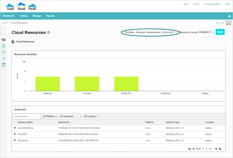Open the Announcements link
The height and width of the screenshot is (158, 233).
pyautogui.click(x=212, y=4)
